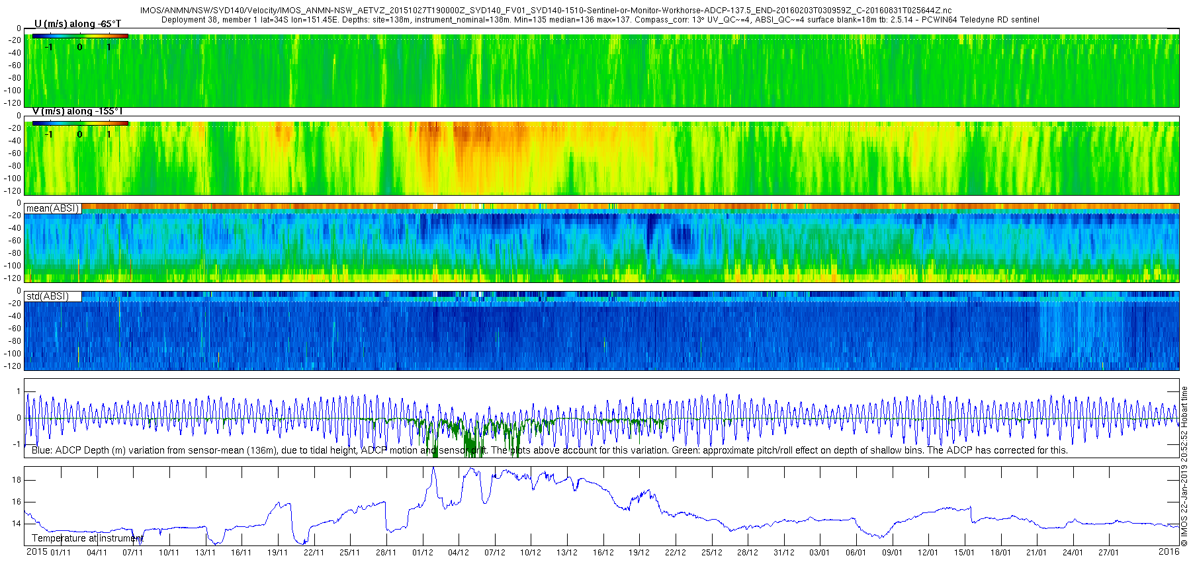Click the 'Temperature at instrument' label
This screenshot has width=1191, height=562.
(x=87, y=538)
